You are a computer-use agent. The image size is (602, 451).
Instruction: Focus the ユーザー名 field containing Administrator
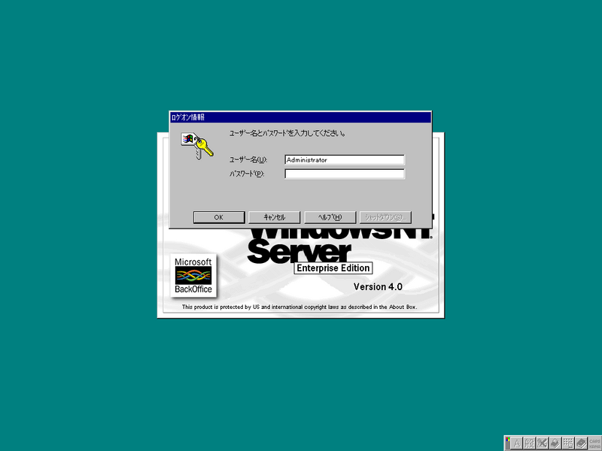345,160
